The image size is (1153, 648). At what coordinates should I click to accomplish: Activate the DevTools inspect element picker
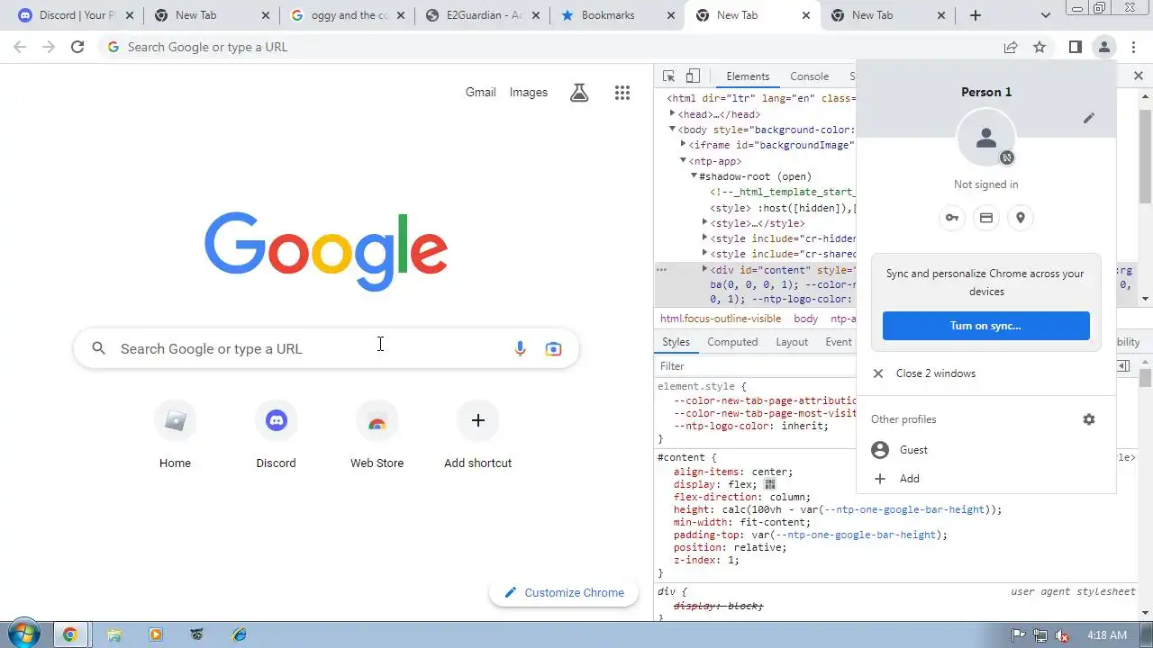[x=668, y=76]
